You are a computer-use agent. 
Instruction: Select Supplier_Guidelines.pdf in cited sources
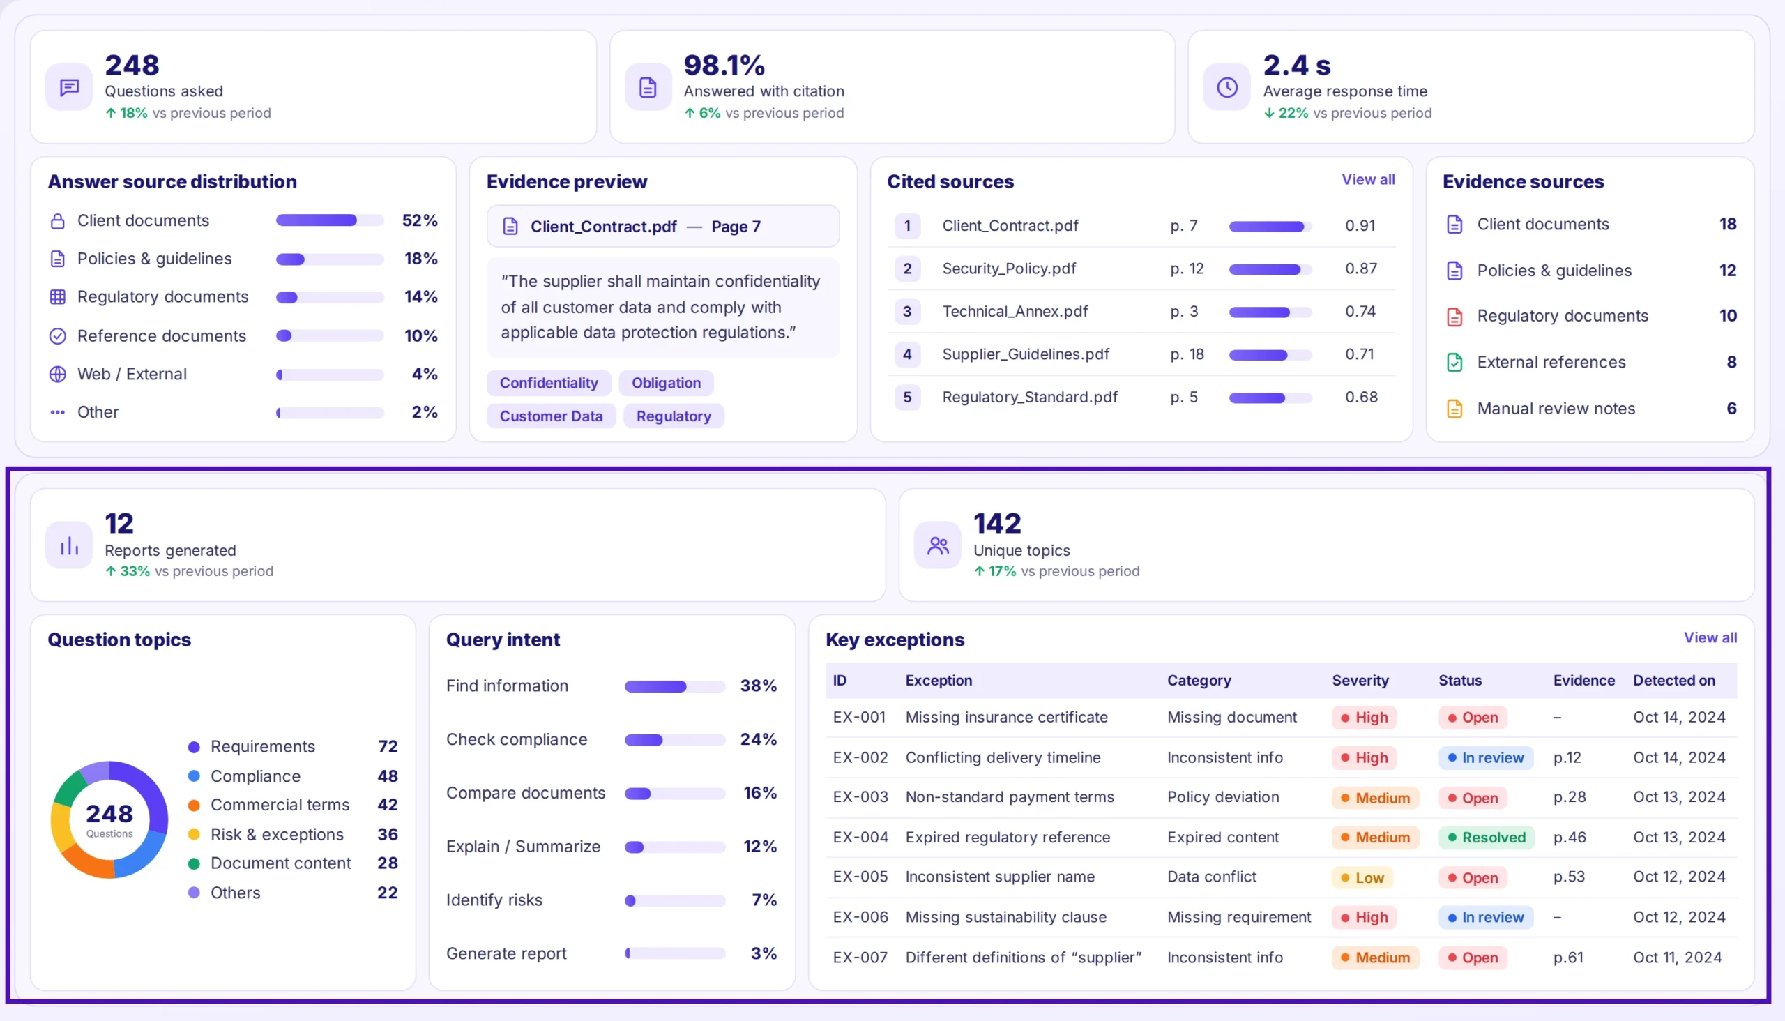(1141, 354)
